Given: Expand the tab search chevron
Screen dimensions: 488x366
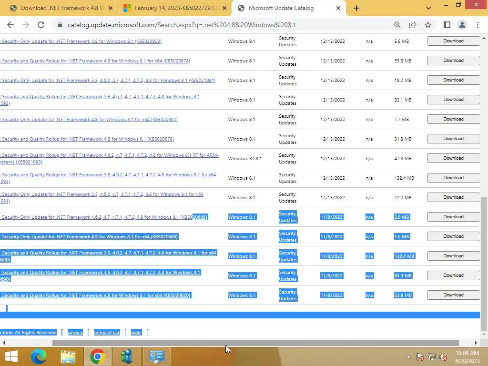Looking at the screenshot, I should tap(428, 8).
